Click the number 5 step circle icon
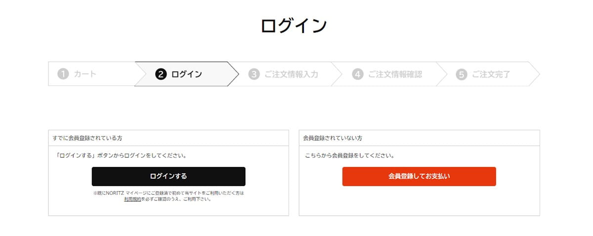Screen dimensions: 593x236 pyautogui.click(x=462, y=75)
